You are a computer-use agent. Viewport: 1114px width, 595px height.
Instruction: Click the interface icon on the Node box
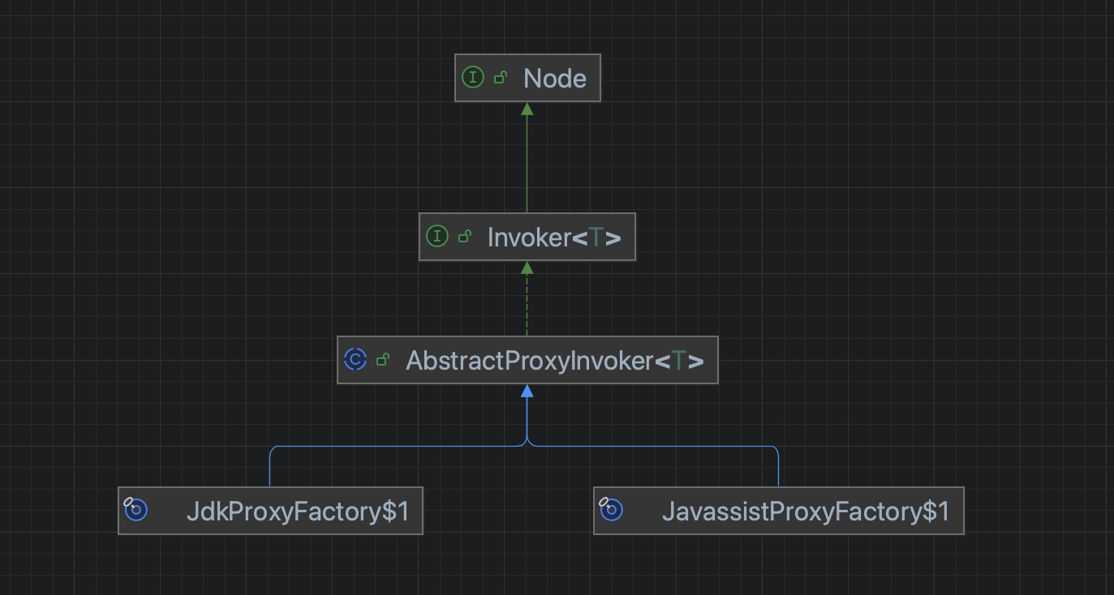click(473, 78)
